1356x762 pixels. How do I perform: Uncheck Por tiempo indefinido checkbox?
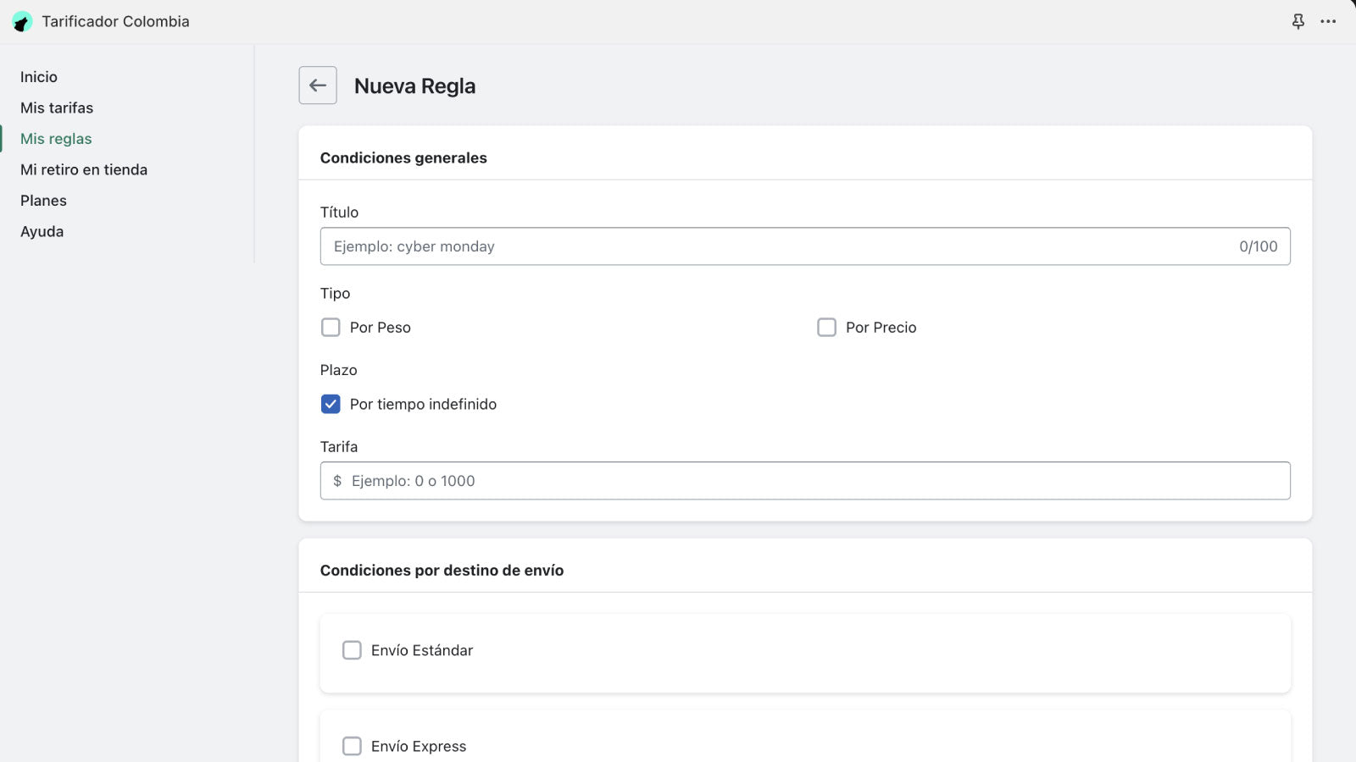331,404
